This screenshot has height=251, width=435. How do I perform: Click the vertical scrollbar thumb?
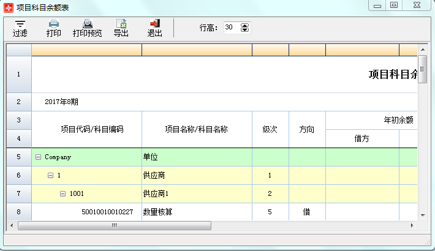pos(423,69)
